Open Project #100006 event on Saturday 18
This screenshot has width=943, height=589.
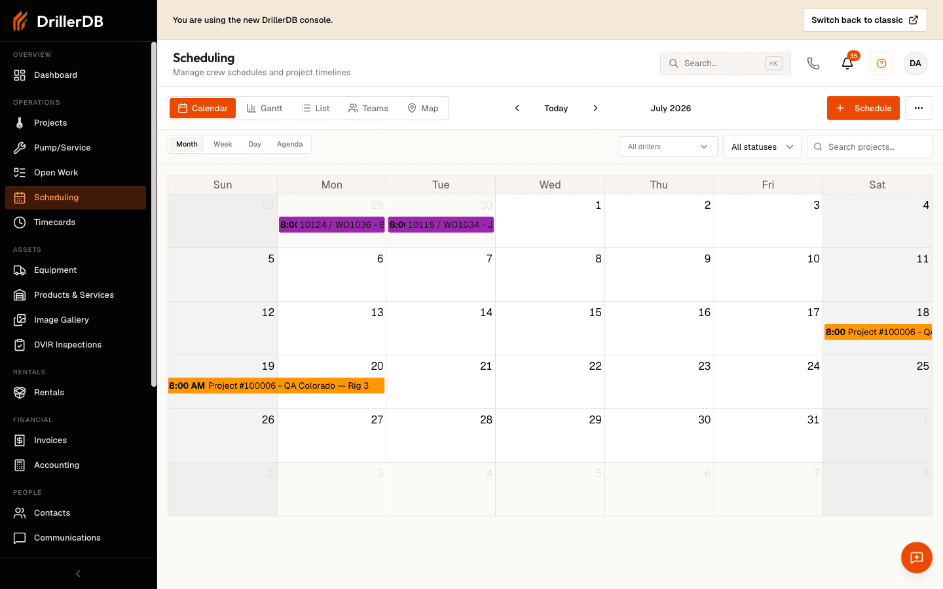878,332
